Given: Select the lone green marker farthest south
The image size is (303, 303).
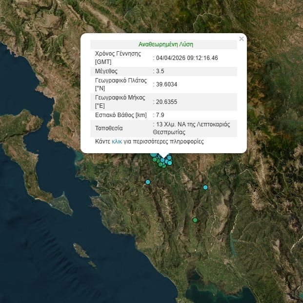Looking at the screenshot, I should 195,220.
